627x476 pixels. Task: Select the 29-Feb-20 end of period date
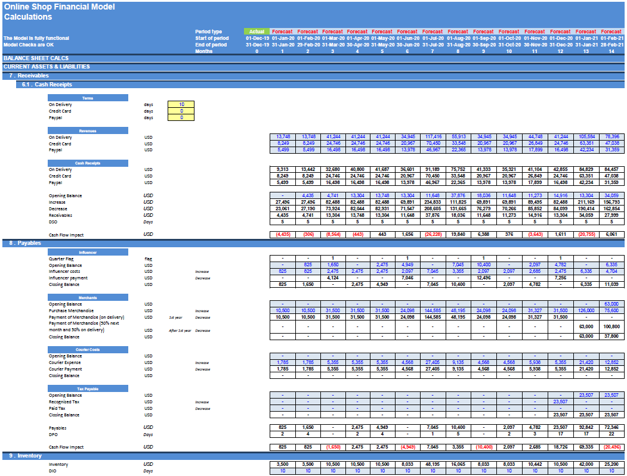coord(308,45)
